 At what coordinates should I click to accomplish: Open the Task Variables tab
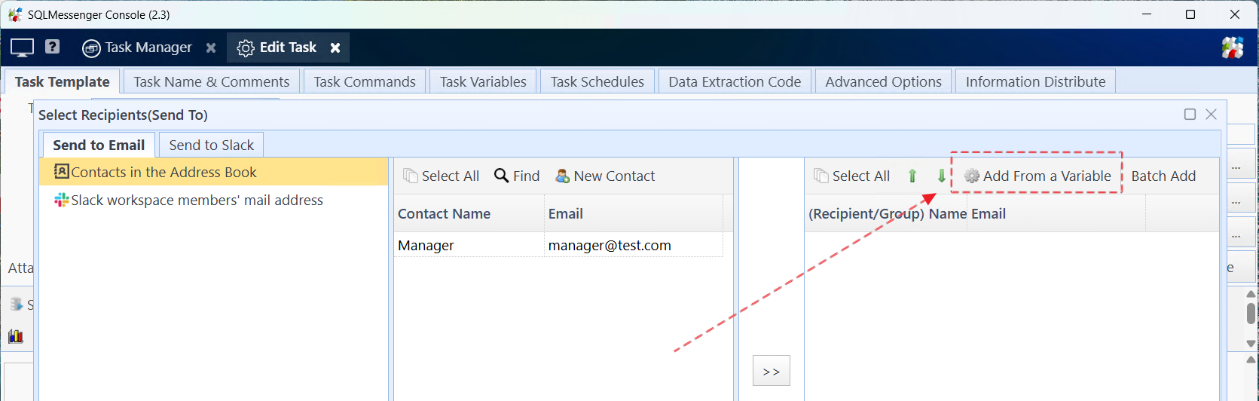[x=483, y=81]
